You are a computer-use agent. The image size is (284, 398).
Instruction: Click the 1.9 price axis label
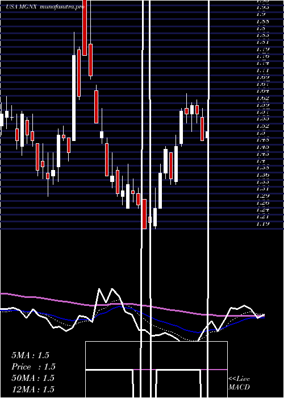point(261,14)
